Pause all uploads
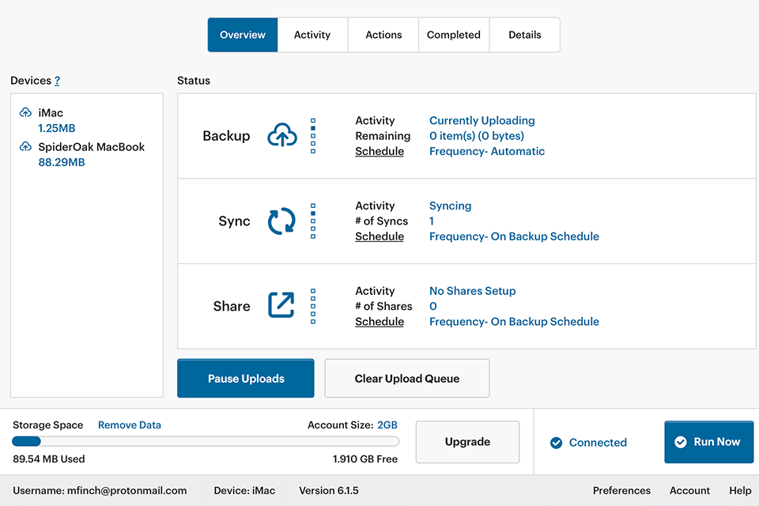This screenshot has width=759, height=506. (x=245, y=378)
